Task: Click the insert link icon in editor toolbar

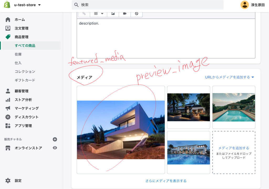Action: pos(84,14)
